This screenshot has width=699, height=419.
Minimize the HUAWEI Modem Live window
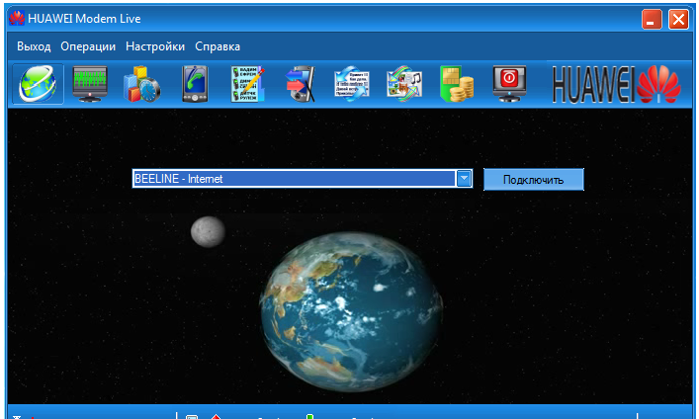[x=652, y=19]
